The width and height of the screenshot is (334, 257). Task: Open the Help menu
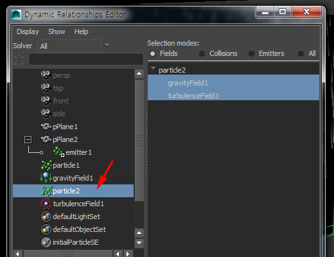[82, 31]
